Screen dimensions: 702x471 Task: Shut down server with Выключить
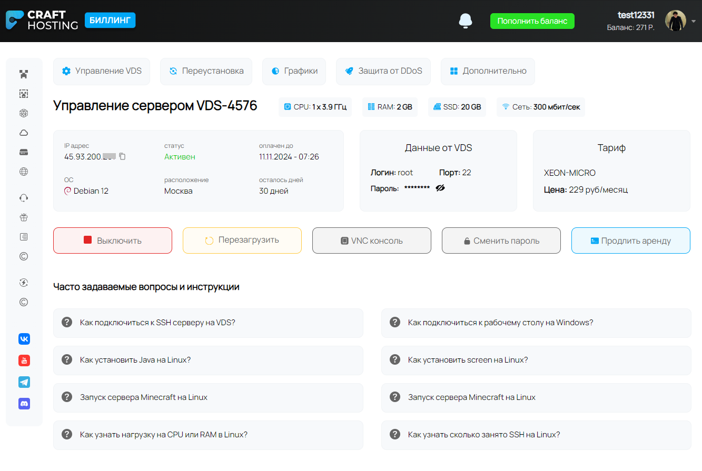pyautogui.click(x=113, y=240)
